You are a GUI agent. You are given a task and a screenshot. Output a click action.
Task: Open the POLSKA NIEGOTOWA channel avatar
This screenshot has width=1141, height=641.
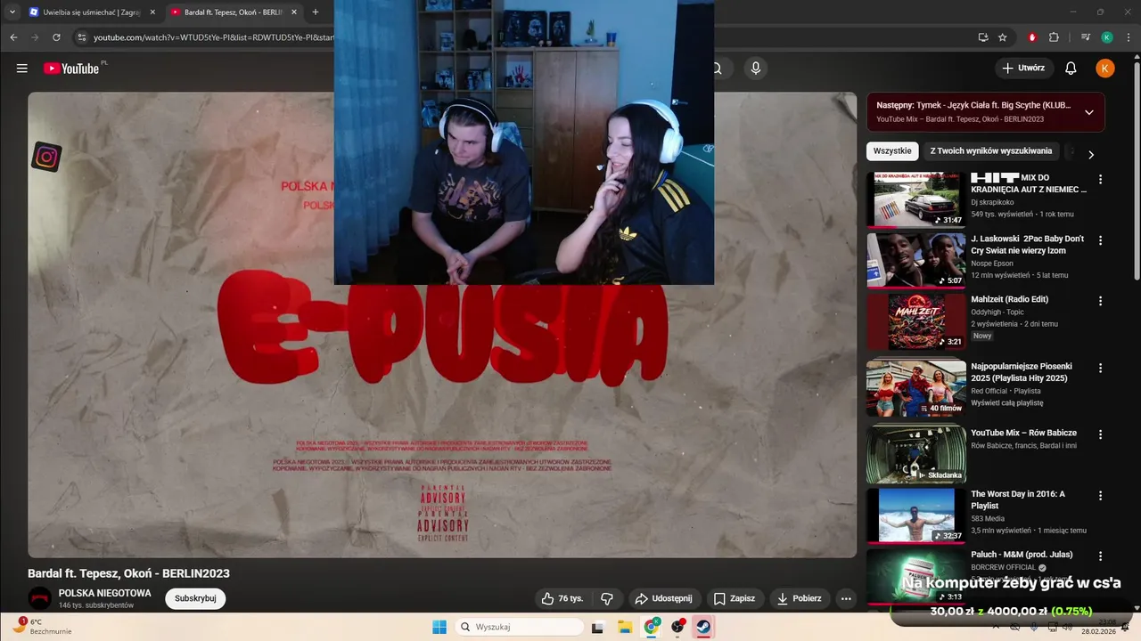[39, 598]
